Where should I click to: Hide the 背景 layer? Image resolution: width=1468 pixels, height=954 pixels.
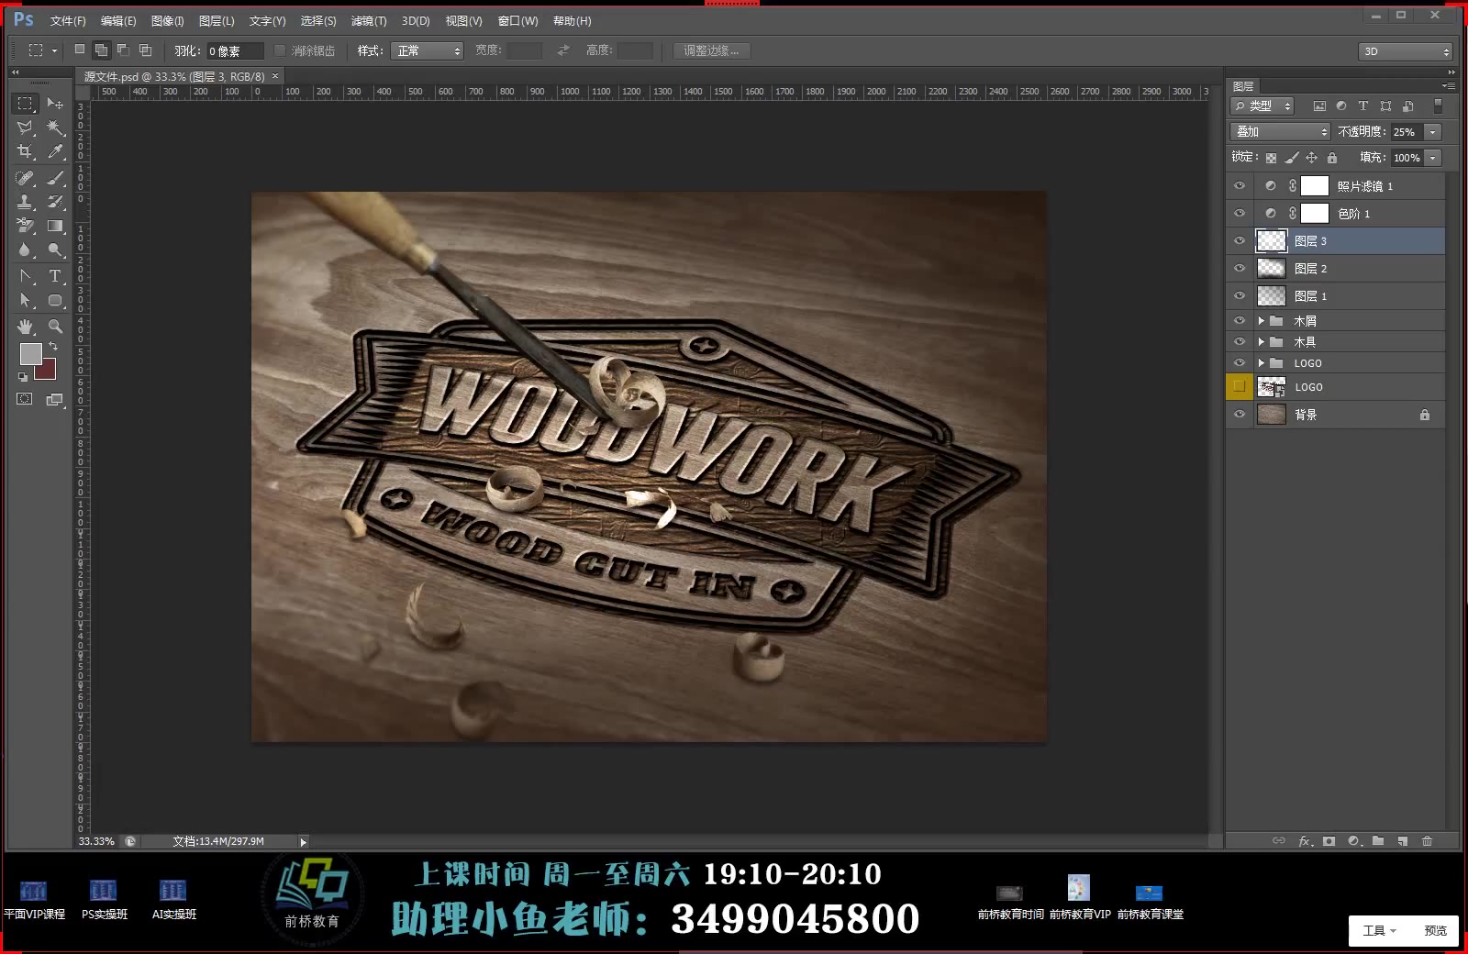(1240, 414)
